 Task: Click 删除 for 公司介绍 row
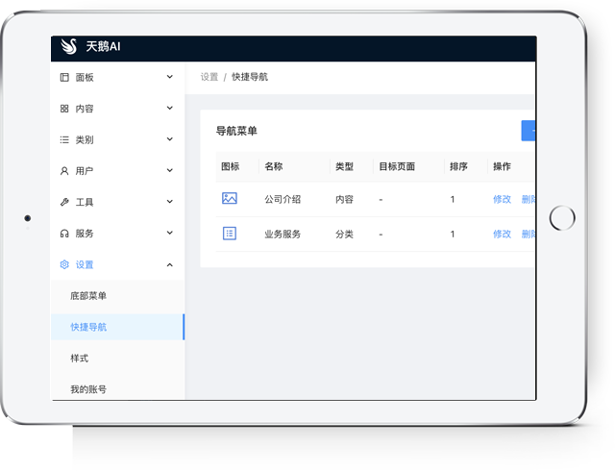529,199
